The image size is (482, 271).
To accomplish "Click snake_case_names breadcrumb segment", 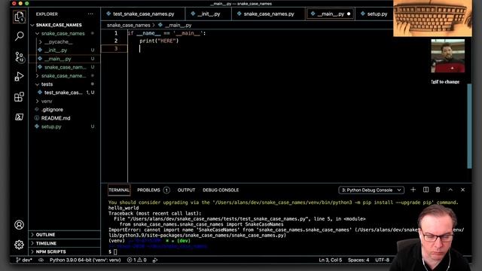I will click(129, 25).
